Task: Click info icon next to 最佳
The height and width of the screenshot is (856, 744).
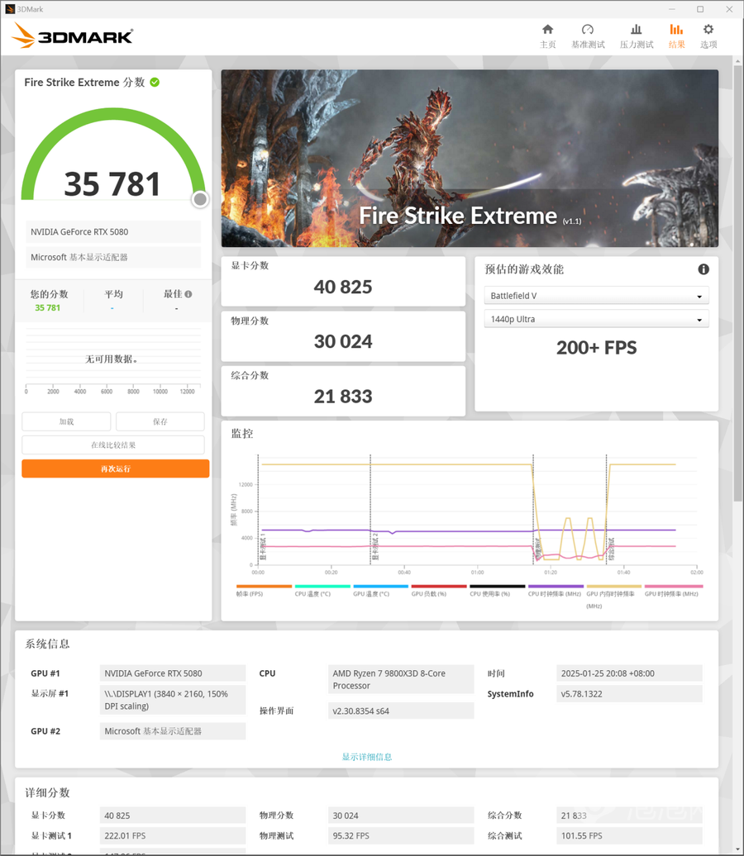Action: coord(188,294)
